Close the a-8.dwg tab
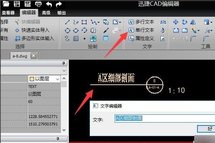The height and width of the screenshot is (143, 215). pos(34,56)
